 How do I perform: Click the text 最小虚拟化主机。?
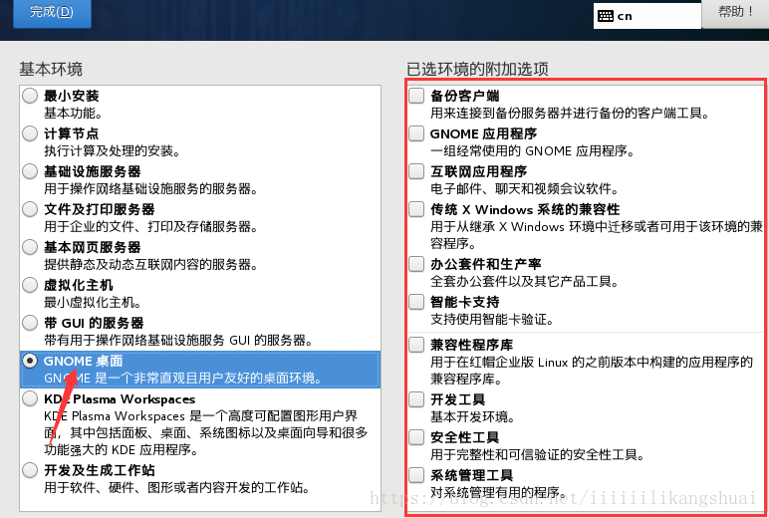click(93, 302)
